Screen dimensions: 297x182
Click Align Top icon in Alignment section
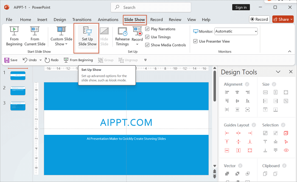(227, 101)
